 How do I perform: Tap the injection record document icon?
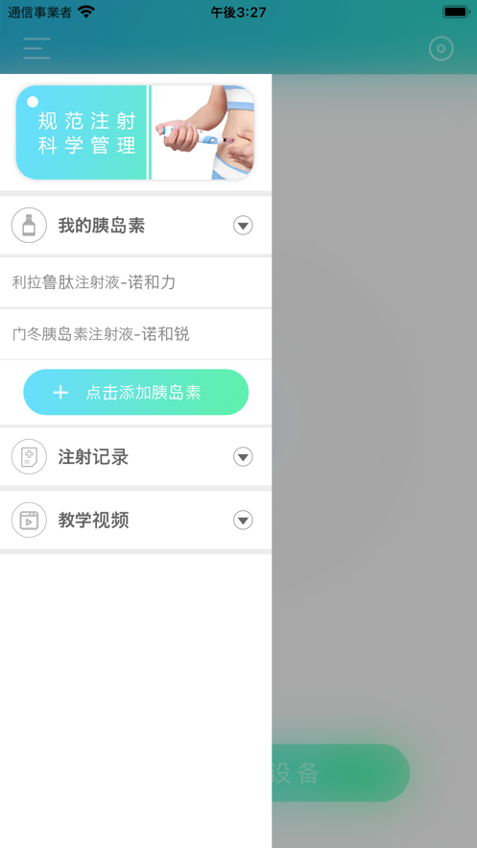click(x=29, y=457)
